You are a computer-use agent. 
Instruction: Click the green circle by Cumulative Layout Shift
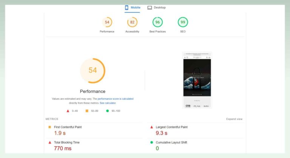coord(152,143)
